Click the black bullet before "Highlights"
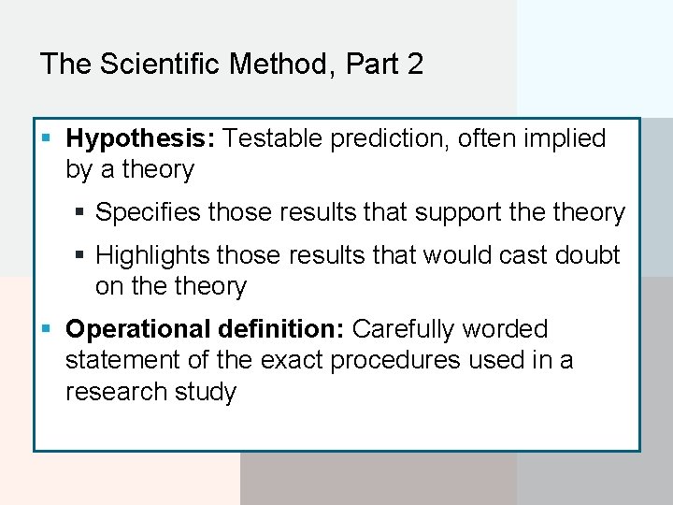The width and height of the screenshot is (673, 505). click(79, 255)
